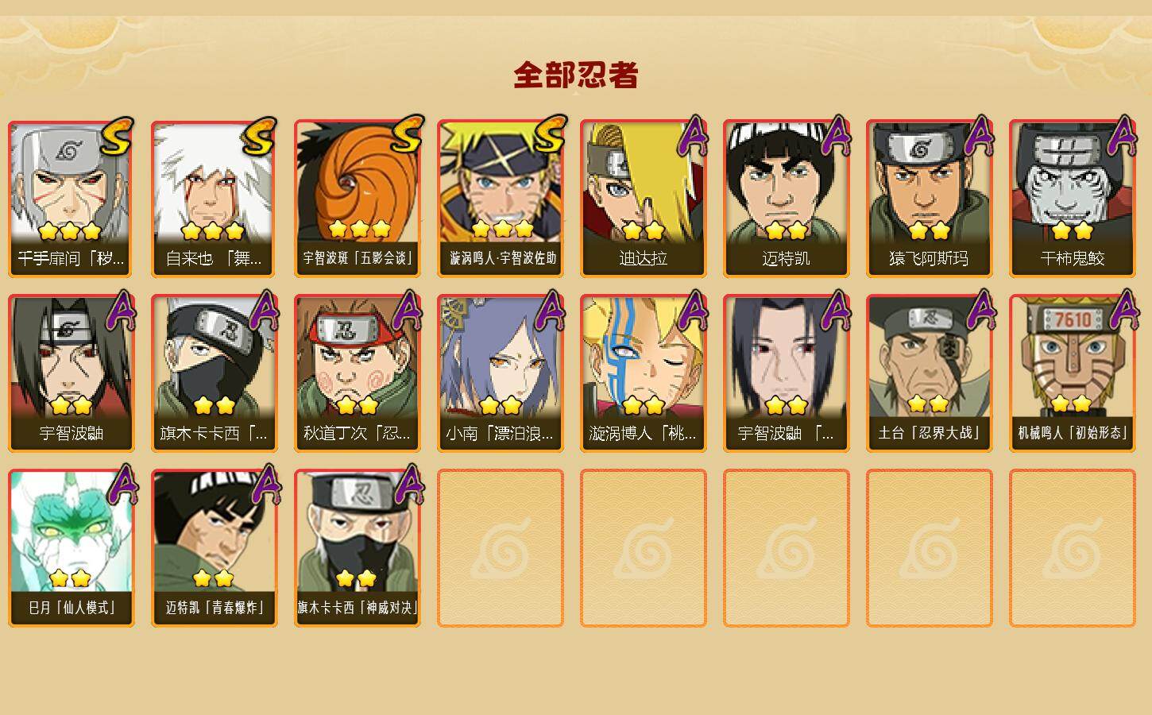
Task: Choose the 宇智波斑「五影会谈」card
Action: click(x=358, y=199)
